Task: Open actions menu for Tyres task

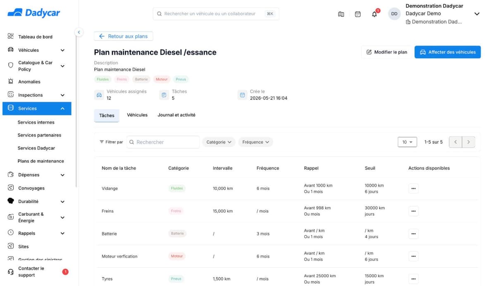Action: click(x=413, y=279)
